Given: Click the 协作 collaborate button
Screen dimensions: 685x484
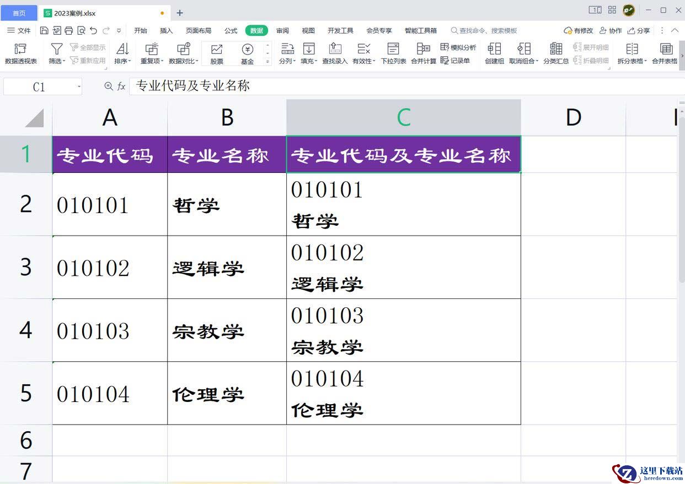Looking at the screenshot, I should 611,31.
